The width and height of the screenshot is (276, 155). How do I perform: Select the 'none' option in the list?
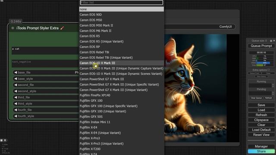(x=122, y=9)
